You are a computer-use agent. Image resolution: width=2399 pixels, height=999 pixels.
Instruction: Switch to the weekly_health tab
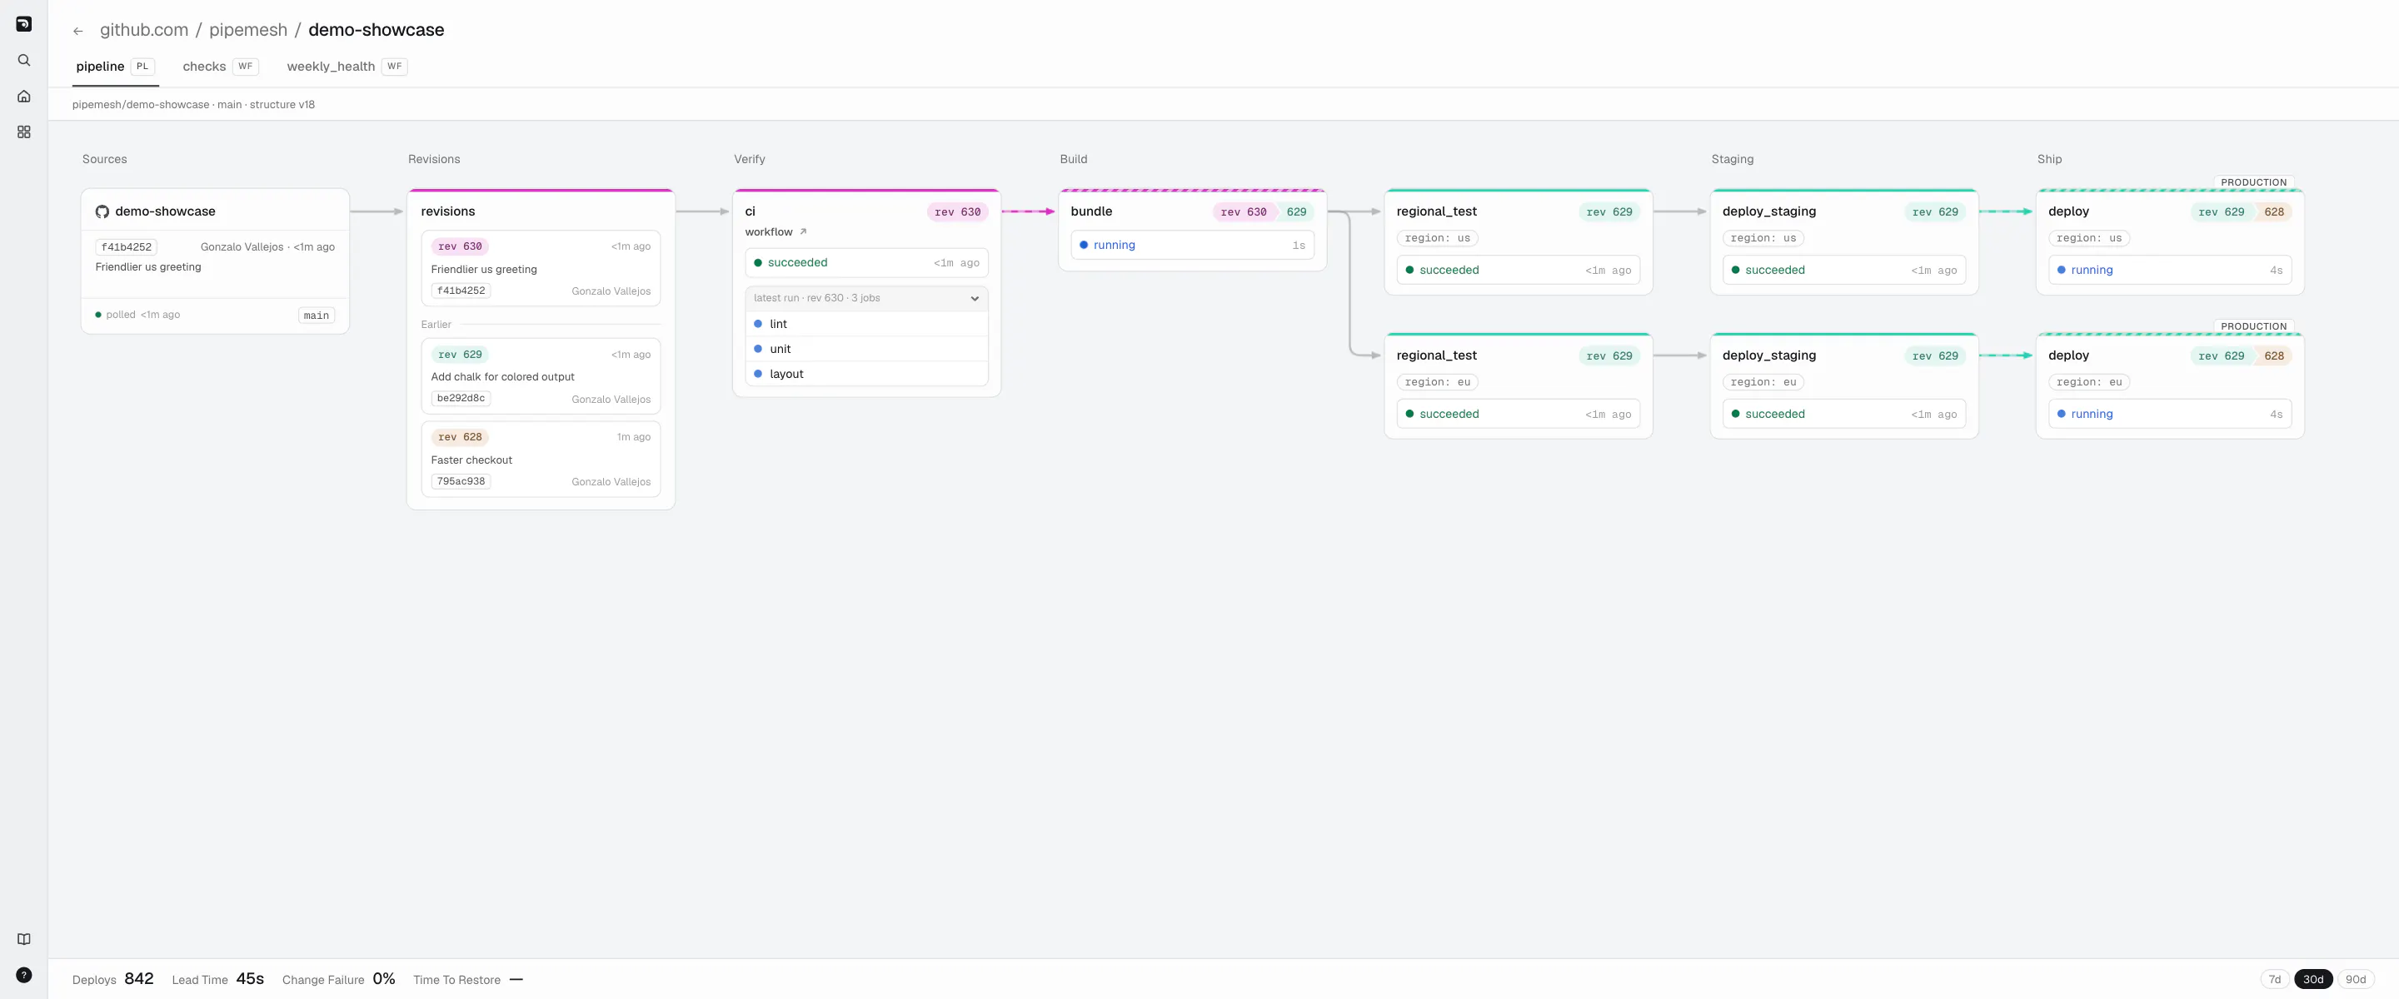pos(347,66)
